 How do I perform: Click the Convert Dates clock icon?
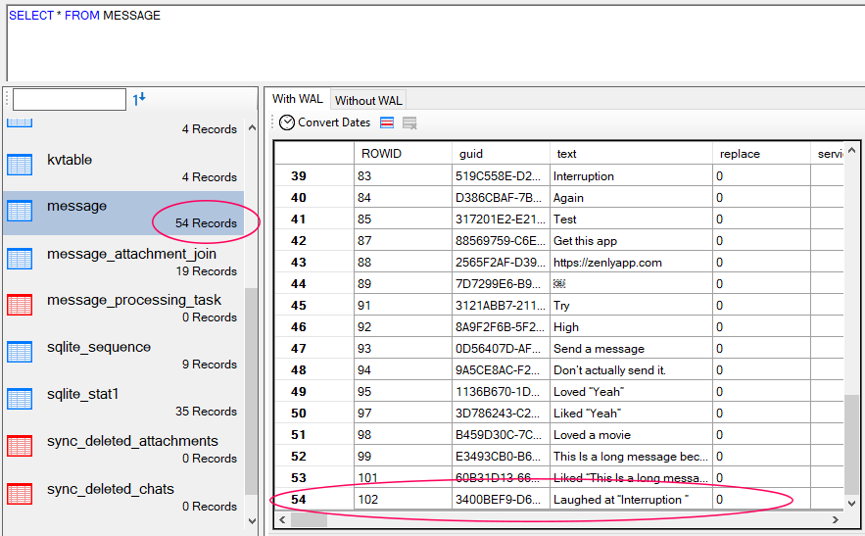[287, 122]
